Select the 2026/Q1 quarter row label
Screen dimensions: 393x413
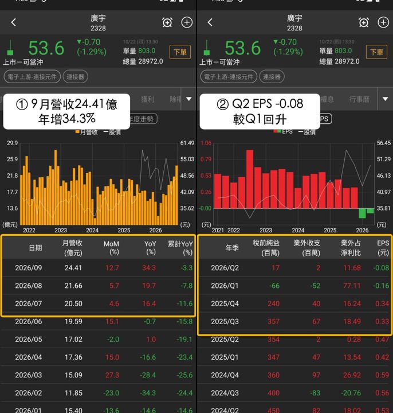point(225,286)
